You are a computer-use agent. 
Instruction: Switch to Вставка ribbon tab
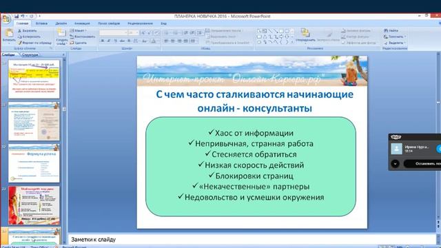tap(41, 23)
